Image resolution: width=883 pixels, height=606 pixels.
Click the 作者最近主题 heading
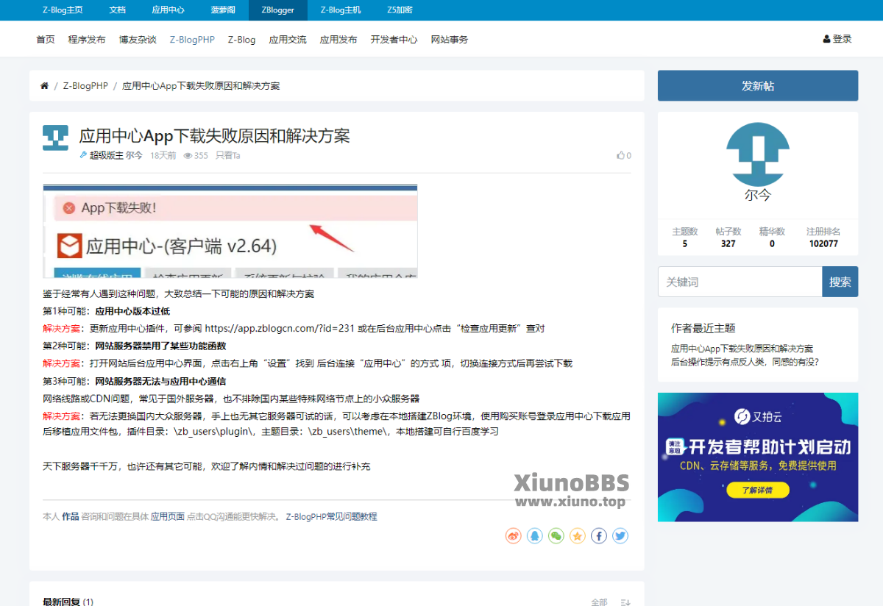(x=703, y=328)
